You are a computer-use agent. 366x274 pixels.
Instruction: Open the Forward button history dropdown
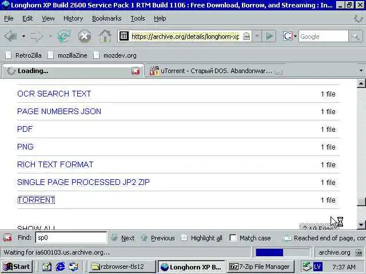tap(50, 37)
